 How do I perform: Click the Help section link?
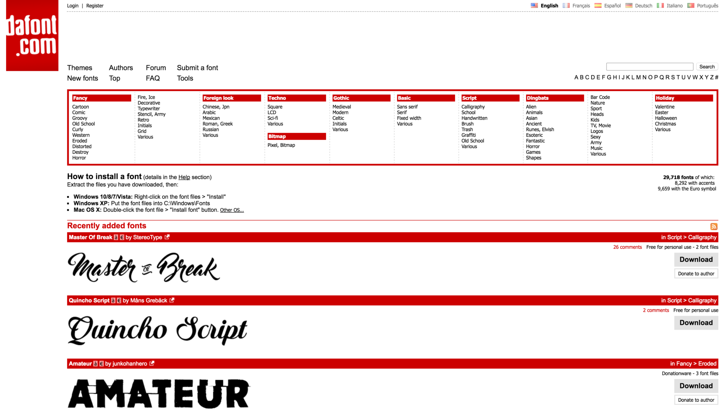point(184,177)
